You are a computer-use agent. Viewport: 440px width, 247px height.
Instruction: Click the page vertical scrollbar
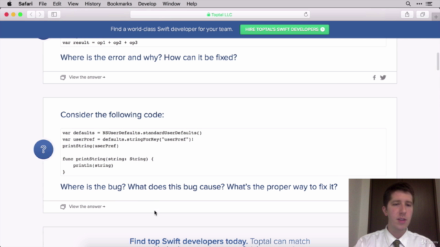point(438,62)
